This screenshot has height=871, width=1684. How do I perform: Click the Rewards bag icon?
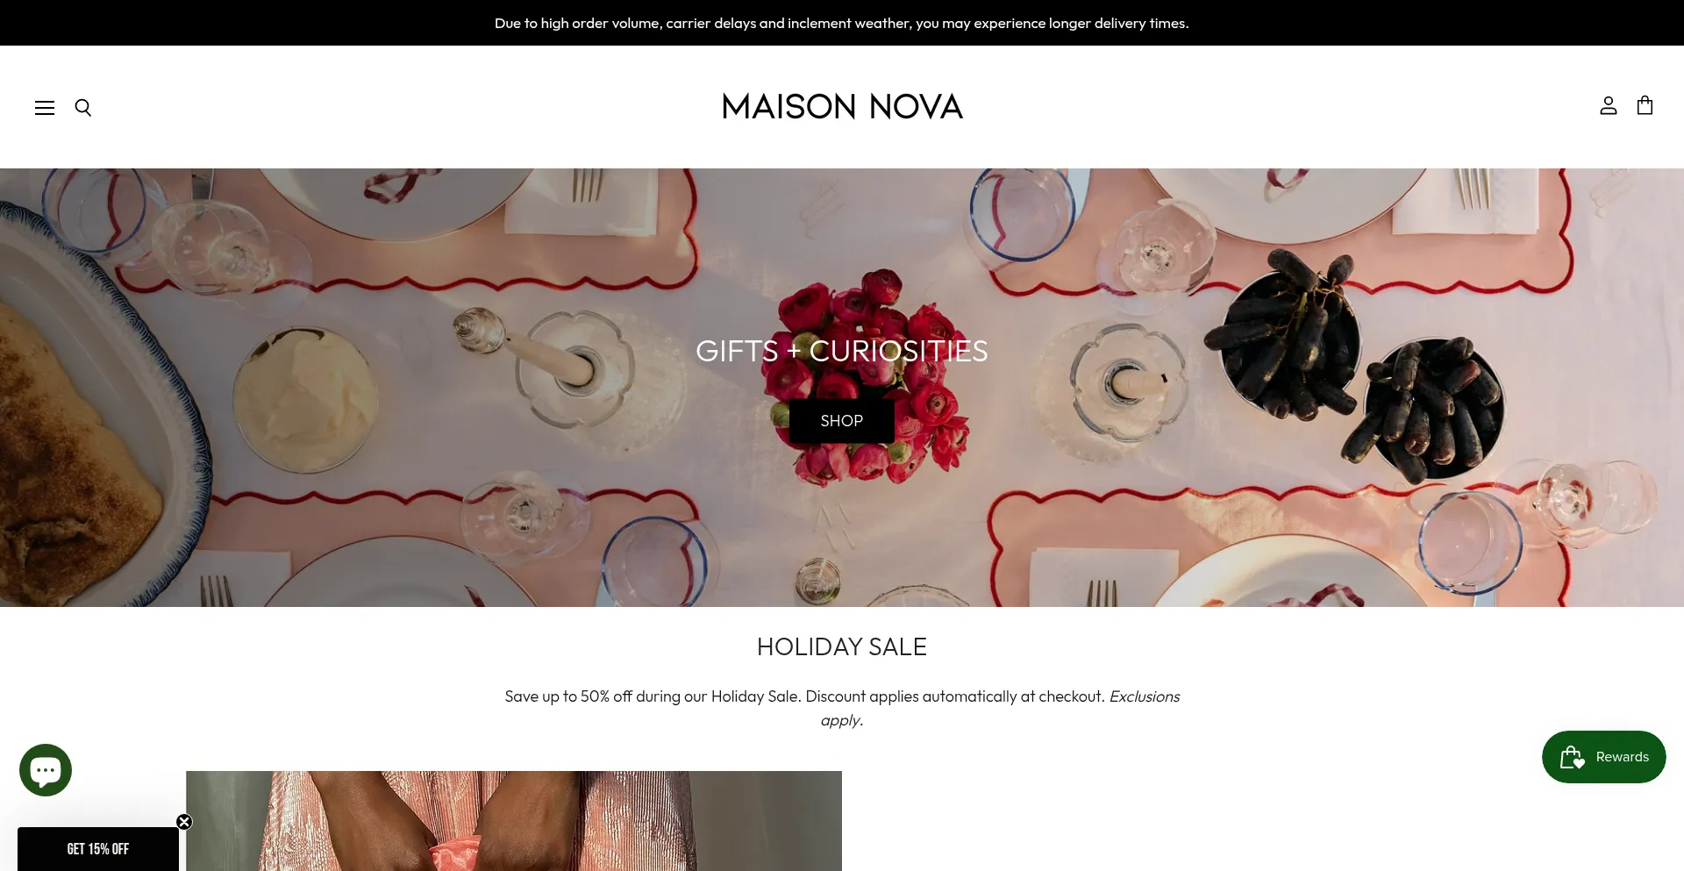tap(1572, 757)
